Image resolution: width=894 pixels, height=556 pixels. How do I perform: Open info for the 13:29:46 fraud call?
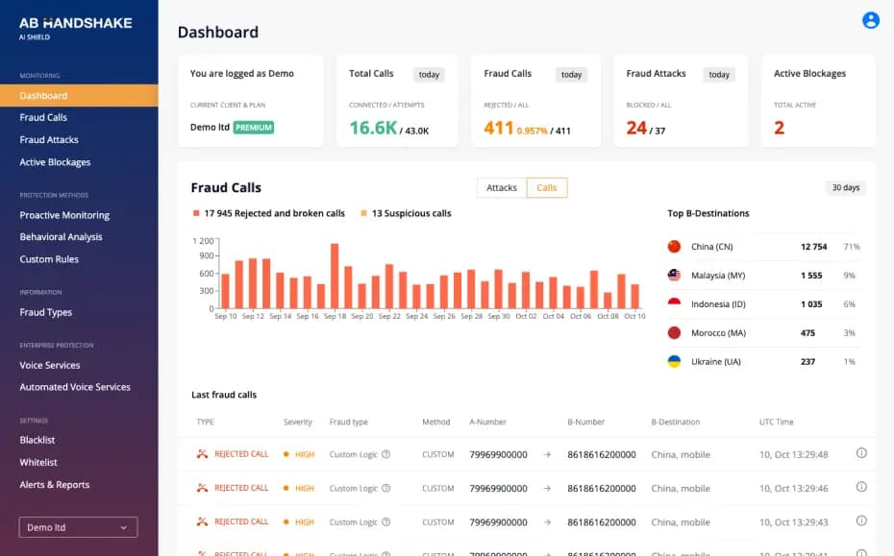click(861, 487)
